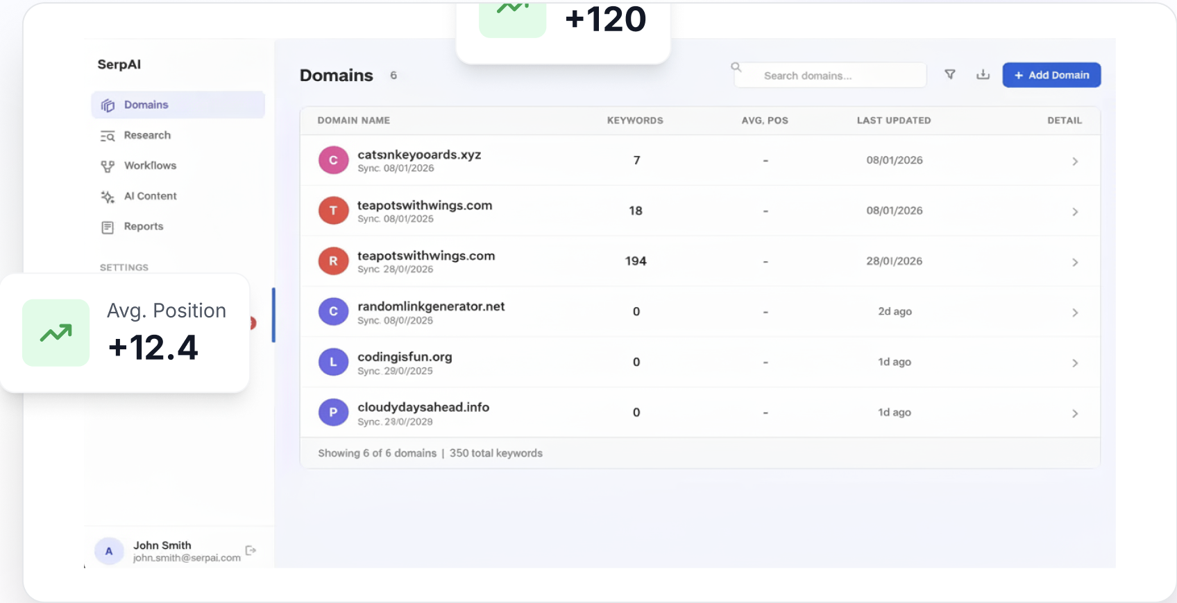Click the download export icon

click(983, 75)
